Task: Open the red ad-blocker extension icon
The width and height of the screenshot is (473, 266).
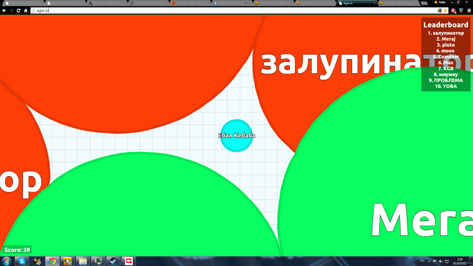Action: 453,11
